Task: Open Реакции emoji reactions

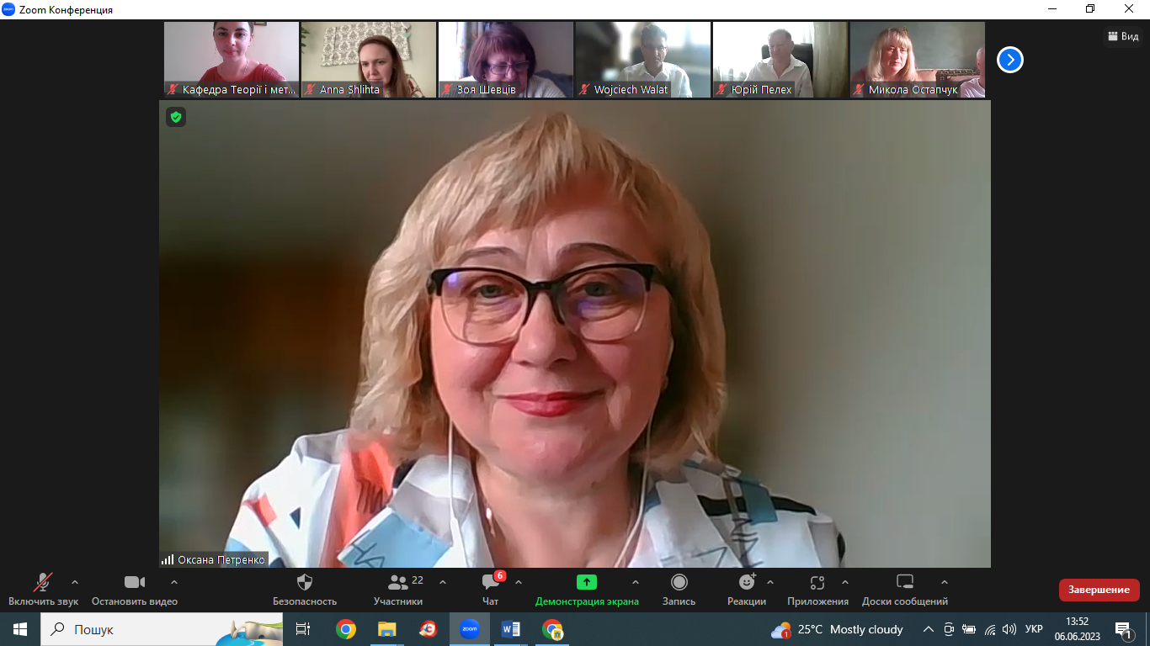Action: coord(747,590)
